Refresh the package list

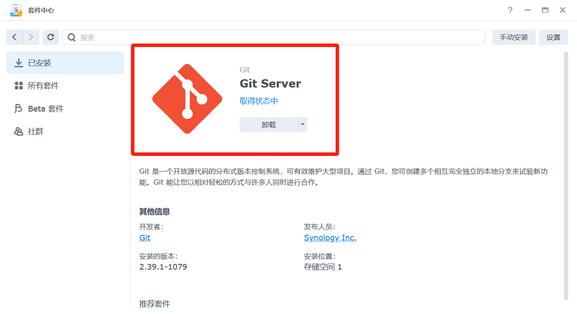(x=51, y=37)
